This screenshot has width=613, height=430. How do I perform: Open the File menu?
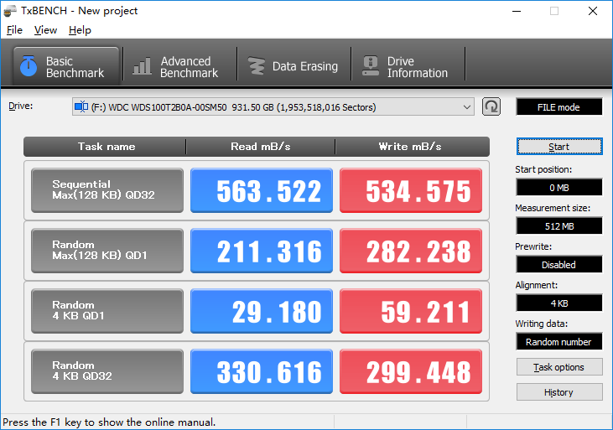(x=14, y=30)
